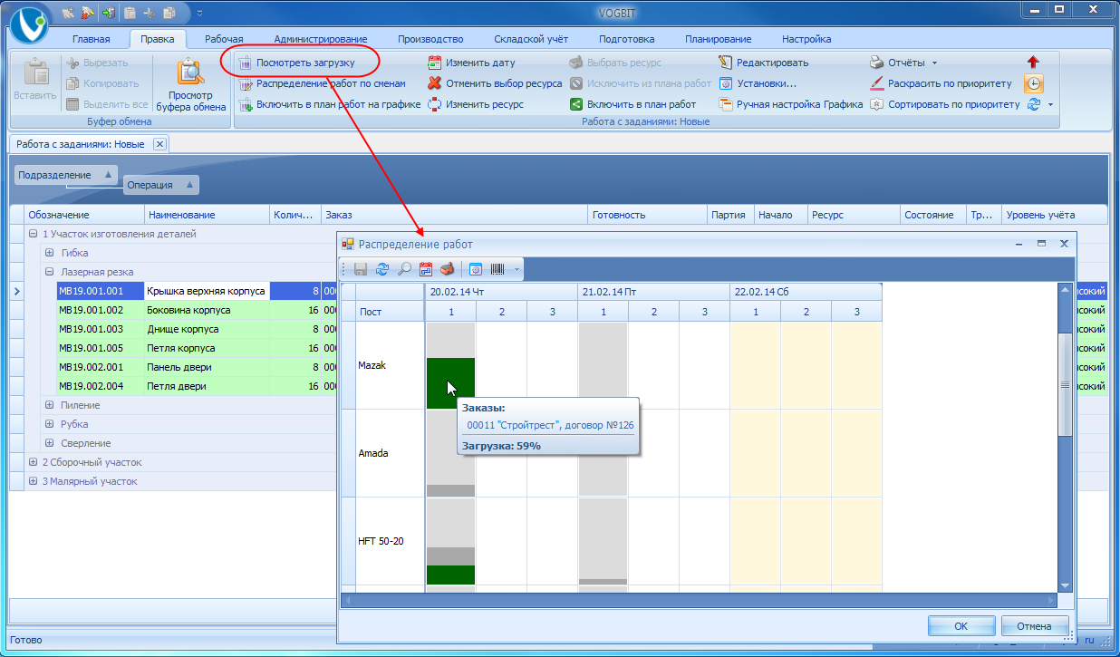This screenshot has width=1120, height=657.
Task: Expand 2 Сборочный участок group
Action: coord(33,462)
